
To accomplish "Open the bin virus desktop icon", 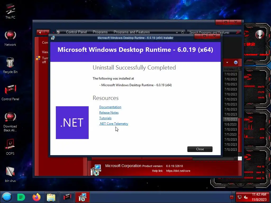I will 10,174.
